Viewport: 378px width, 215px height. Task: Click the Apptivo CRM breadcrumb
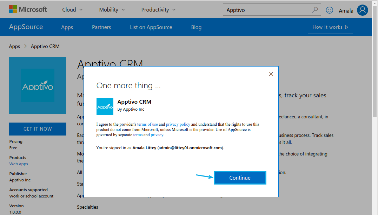click(45, 46)
